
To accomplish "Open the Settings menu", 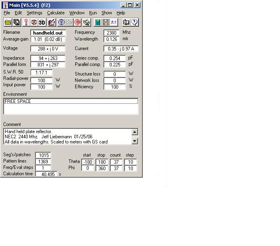I will click(x=35, y=13).
